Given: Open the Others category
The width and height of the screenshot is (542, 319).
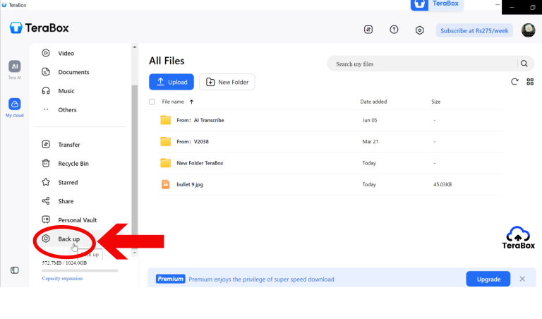Looking at the screenshot, I should click(x=67, y=109).
